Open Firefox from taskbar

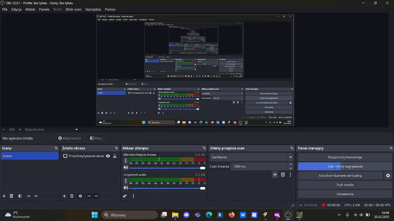coord(232,215)
